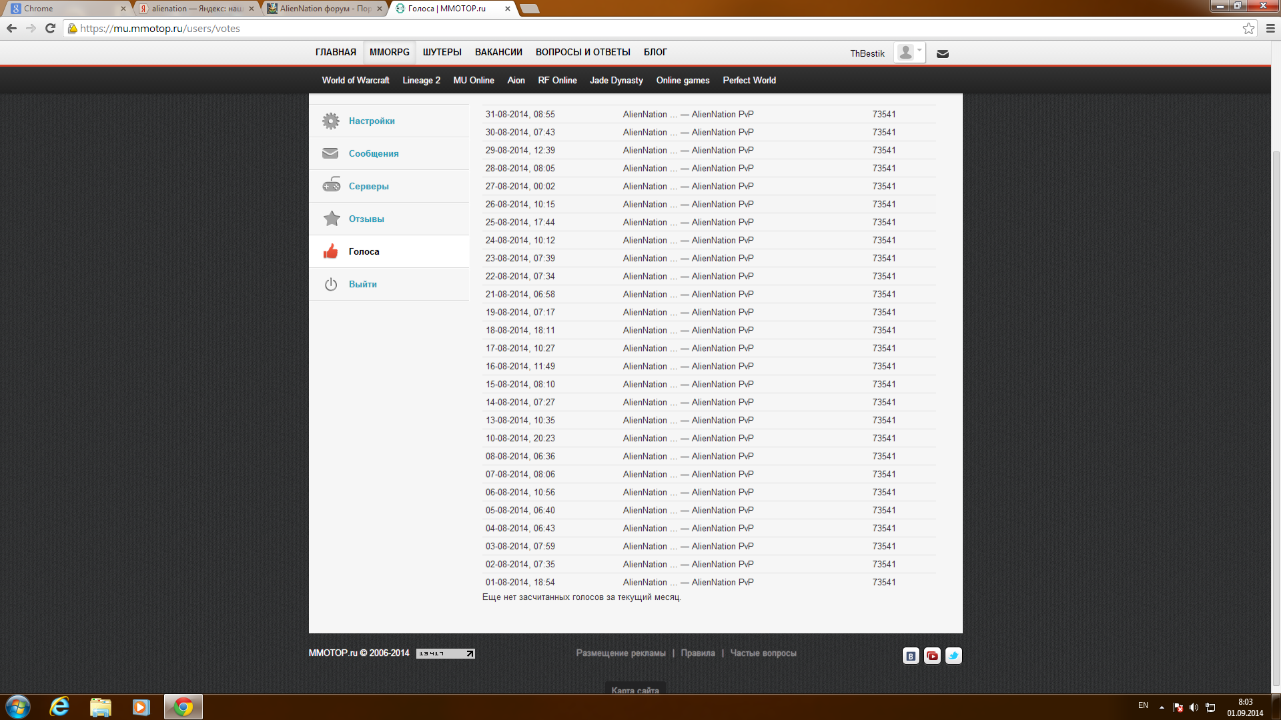The height and width of the screenshot is (720, 1281).
Task: Open the Chrome hamburger menu
Action: coord(1270,29)
